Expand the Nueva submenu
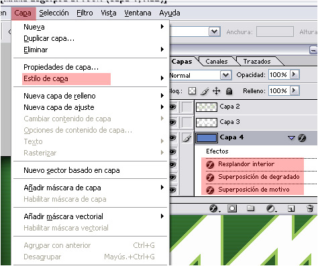The width and height of the screenshot is (318, 266). 91,27
